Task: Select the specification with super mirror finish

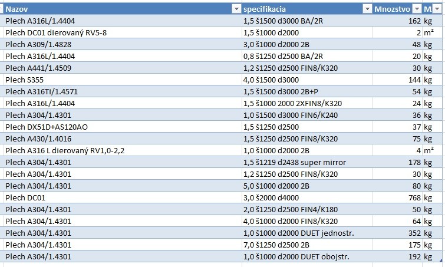Action: click(295, 162)
